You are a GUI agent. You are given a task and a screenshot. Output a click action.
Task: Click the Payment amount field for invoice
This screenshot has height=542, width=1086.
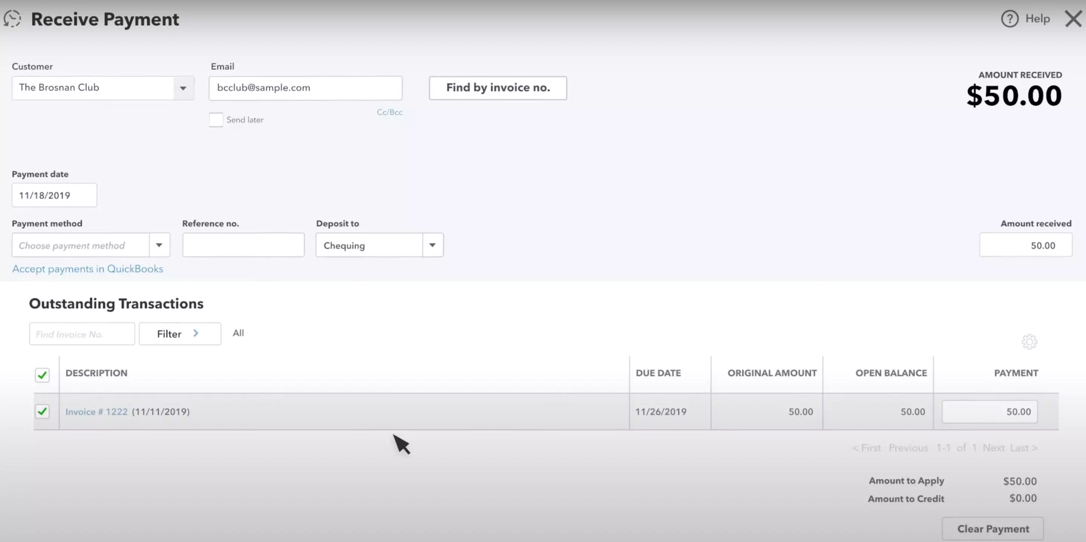tap(989, 411)
